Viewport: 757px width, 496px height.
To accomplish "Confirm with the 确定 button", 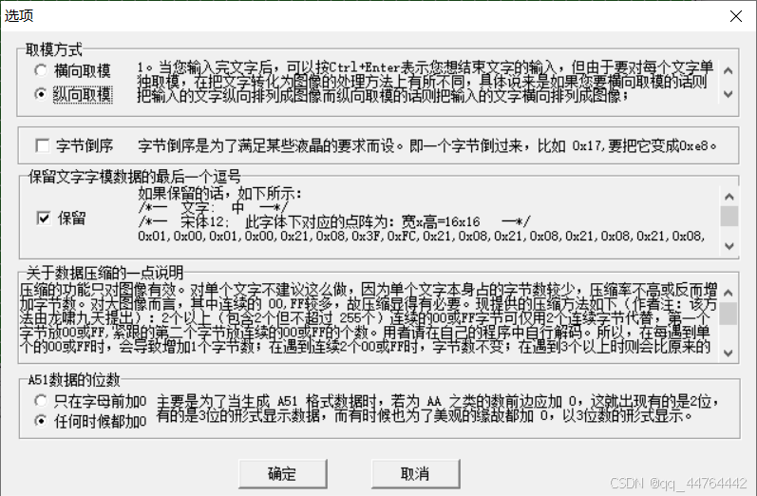I will tap(282, 474).
